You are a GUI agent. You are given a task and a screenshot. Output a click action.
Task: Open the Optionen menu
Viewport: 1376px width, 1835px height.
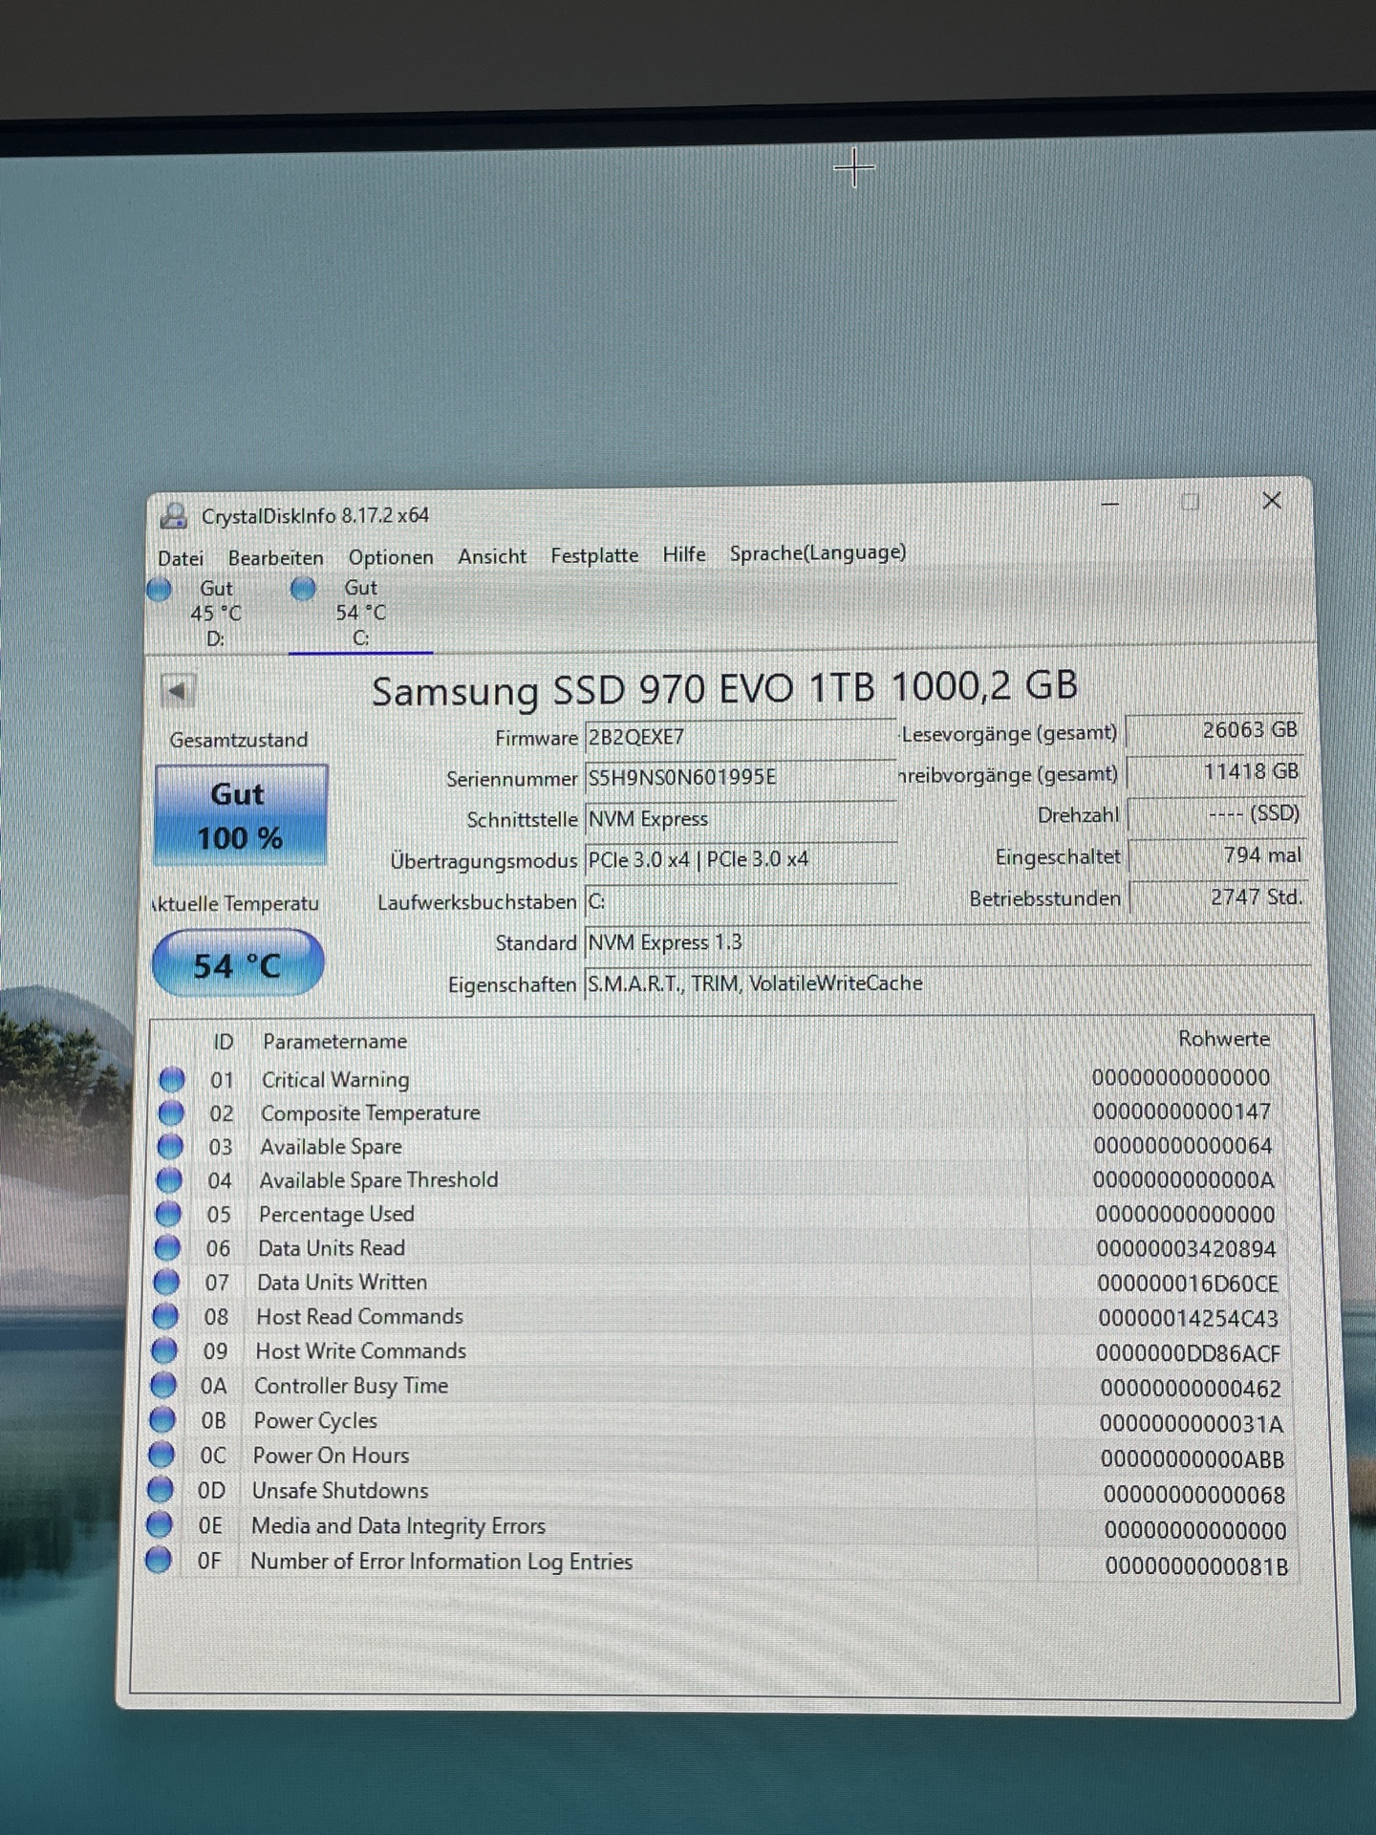(391, 557)
